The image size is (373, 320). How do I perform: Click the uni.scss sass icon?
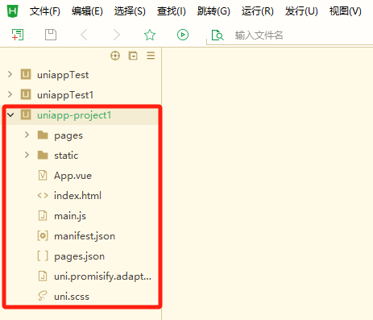43,296
